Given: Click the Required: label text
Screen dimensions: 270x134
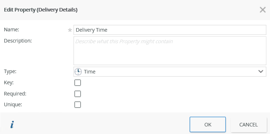Looking at the screenshot, I should (x=15, y=94).
